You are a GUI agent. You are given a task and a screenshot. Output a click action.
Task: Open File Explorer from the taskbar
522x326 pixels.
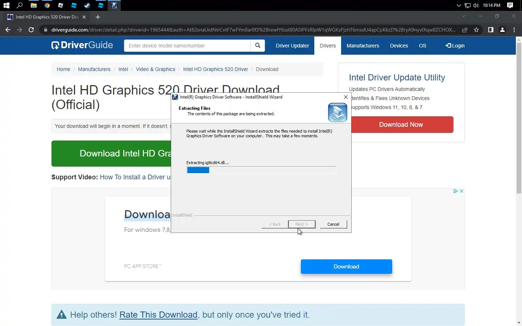(x=33, y=5)
